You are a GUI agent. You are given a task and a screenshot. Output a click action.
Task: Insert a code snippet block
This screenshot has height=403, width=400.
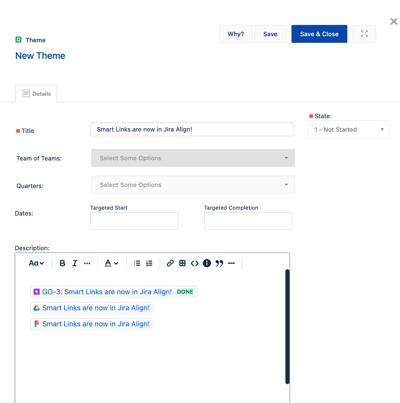[x=195, y=263]
